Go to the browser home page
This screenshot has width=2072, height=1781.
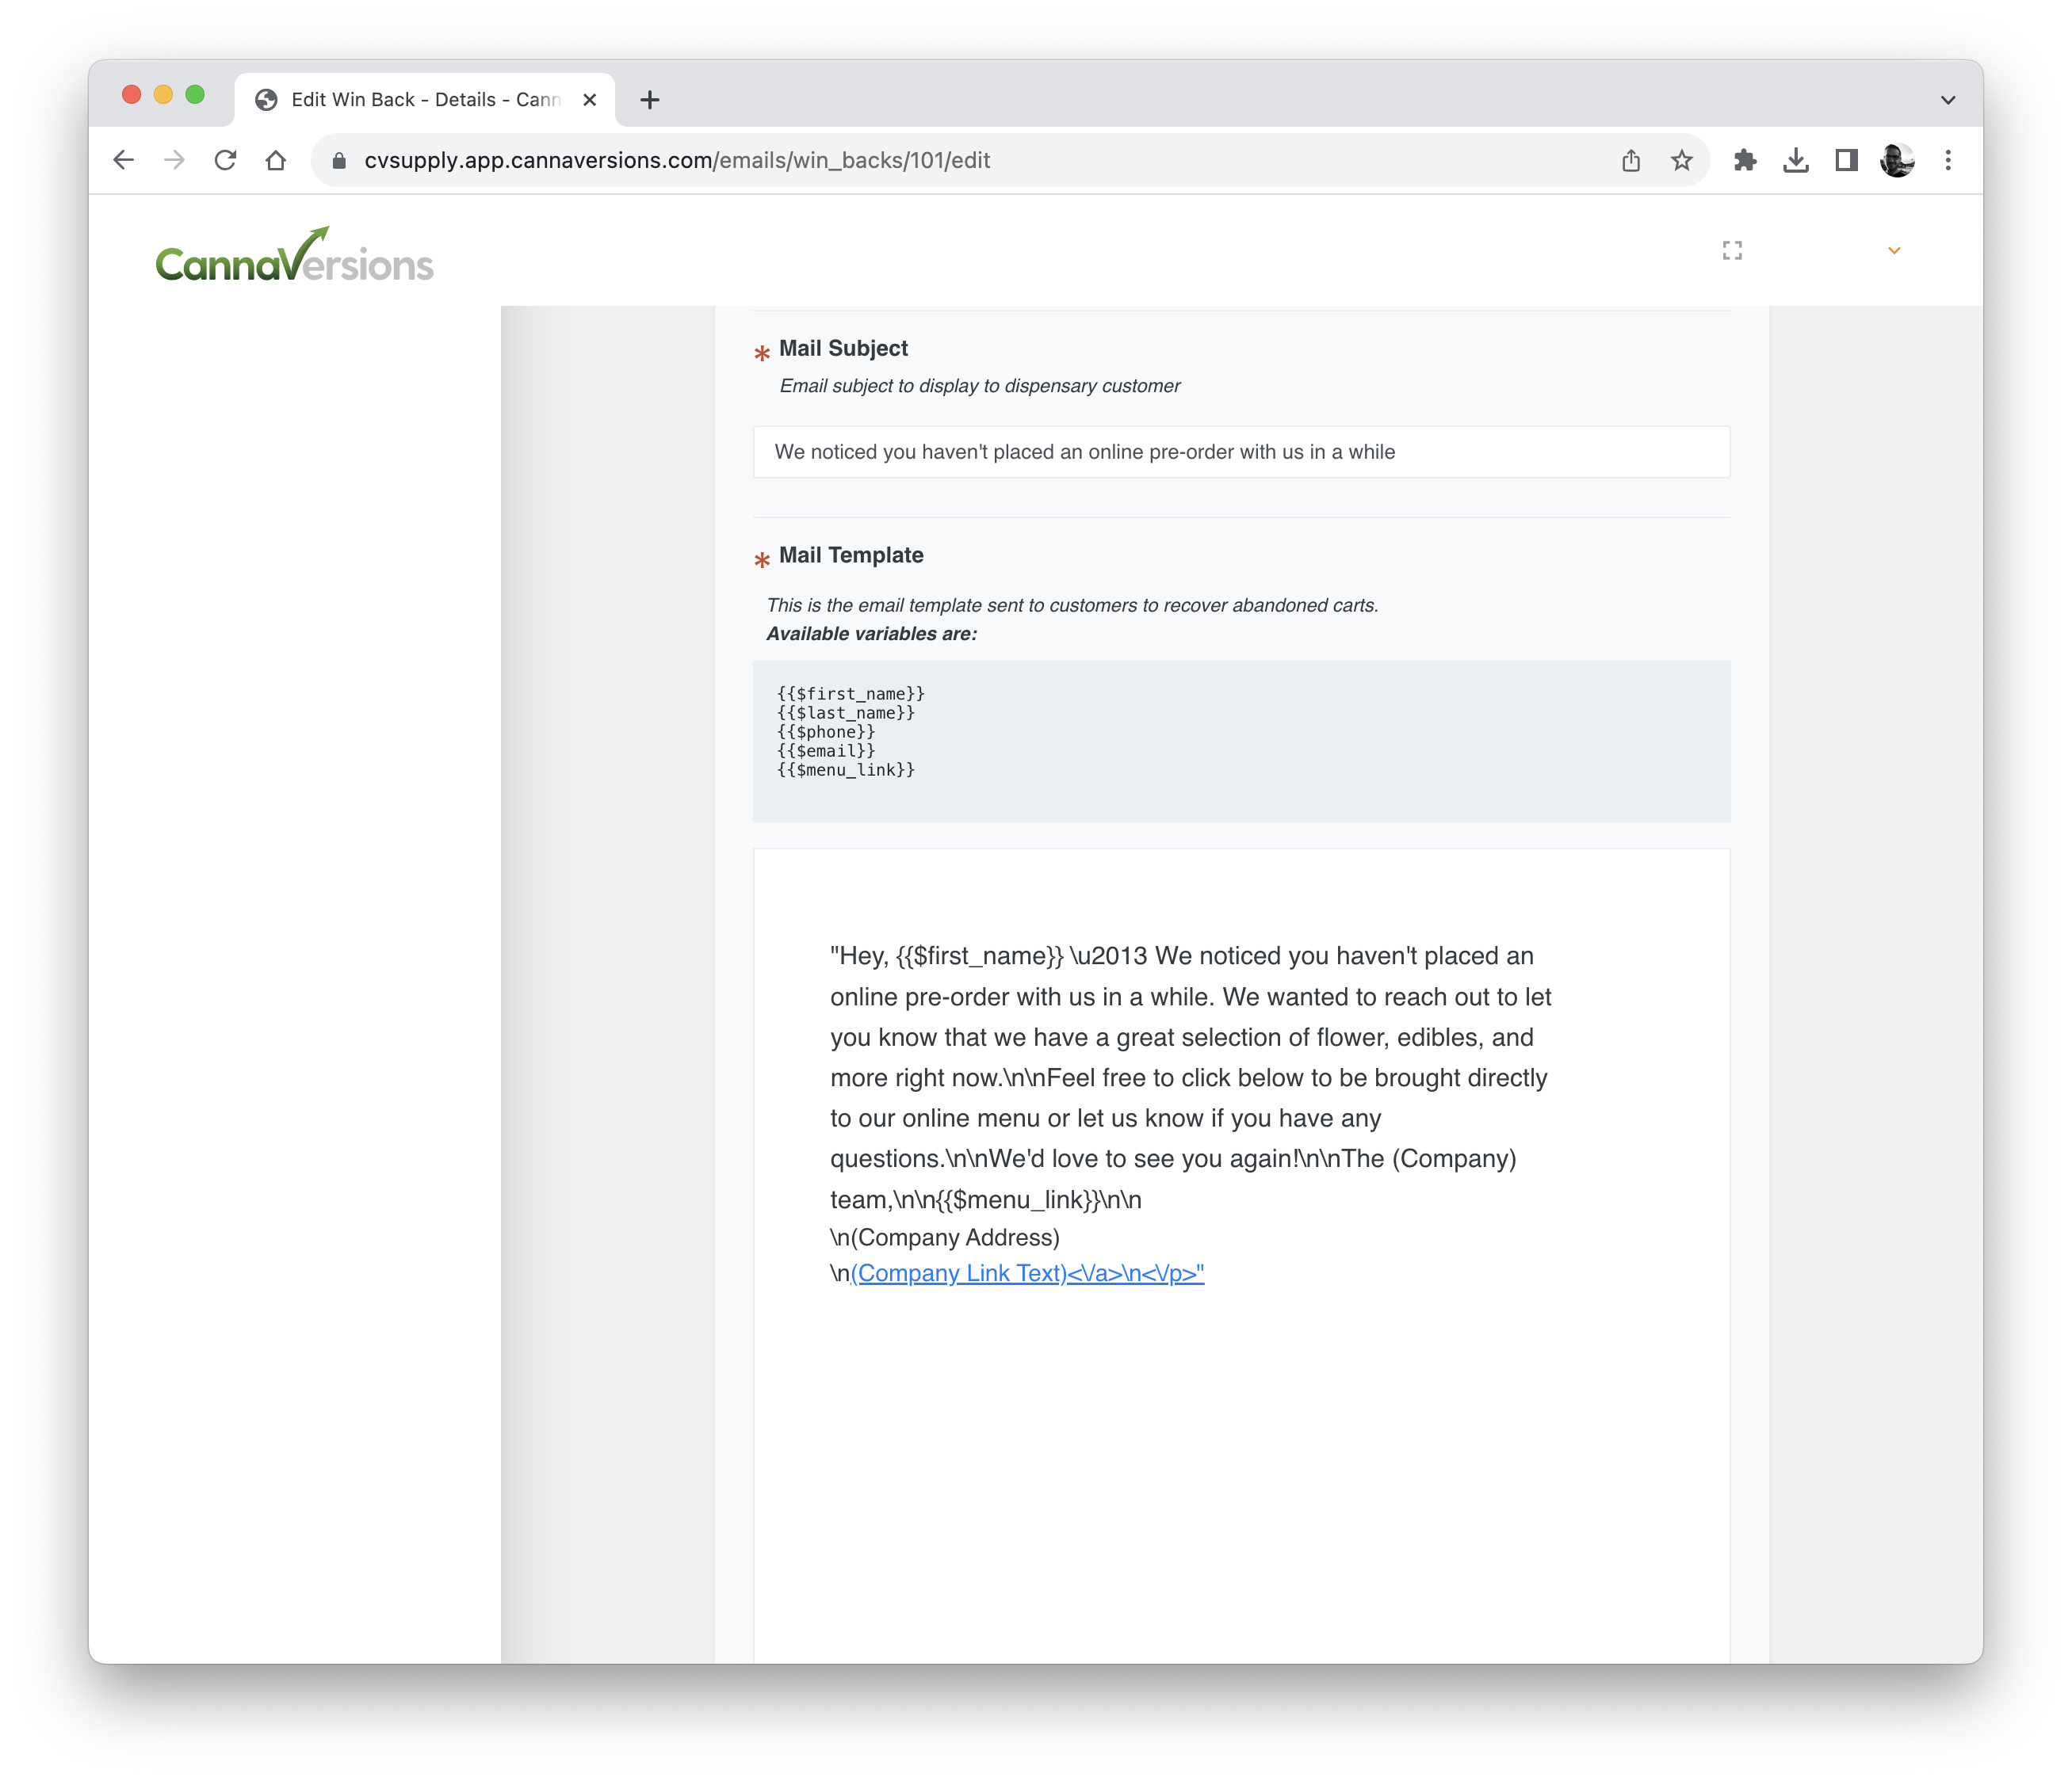coord(276,160)
